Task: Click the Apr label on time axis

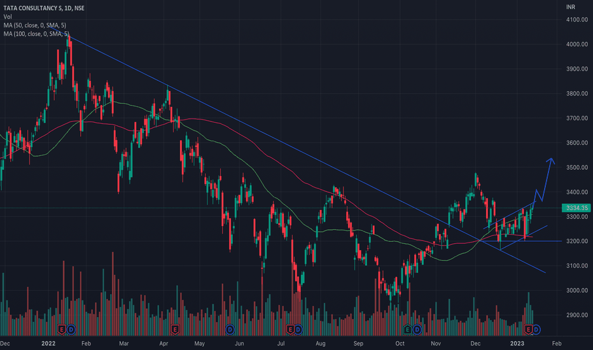Action: [x=164, y=344]
